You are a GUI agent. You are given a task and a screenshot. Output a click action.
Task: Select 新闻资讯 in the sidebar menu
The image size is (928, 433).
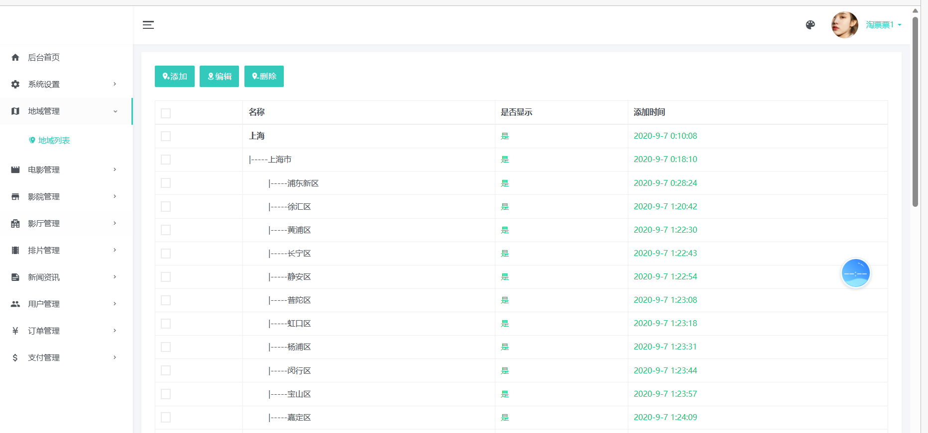coord(44,277)
